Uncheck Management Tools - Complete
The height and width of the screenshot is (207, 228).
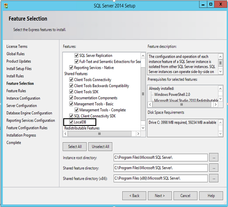(x=76, y=110)
